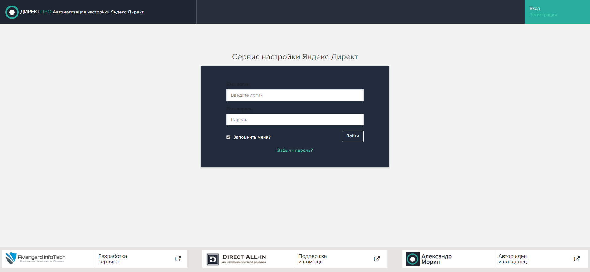Open the Забыли пароль? link
The height and width of the screenshot is (272, 590).
coord(295,150)
